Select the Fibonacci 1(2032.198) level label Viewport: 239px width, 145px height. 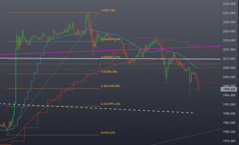[x=108, y=10]
